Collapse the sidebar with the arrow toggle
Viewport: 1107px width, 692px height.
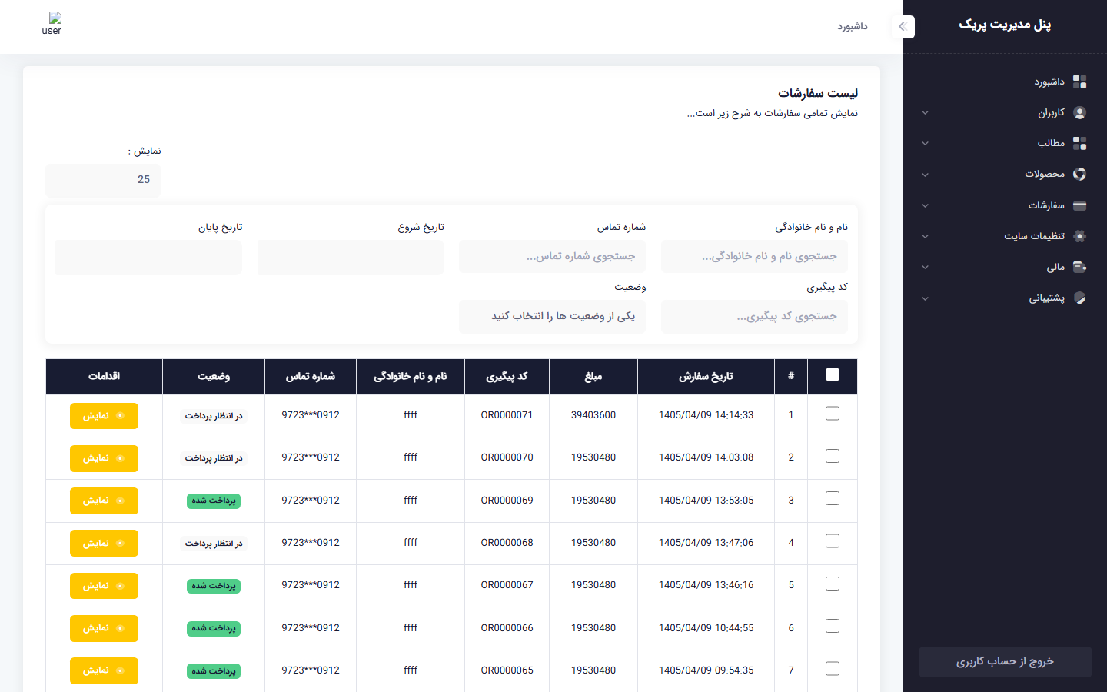coord(903,26)
